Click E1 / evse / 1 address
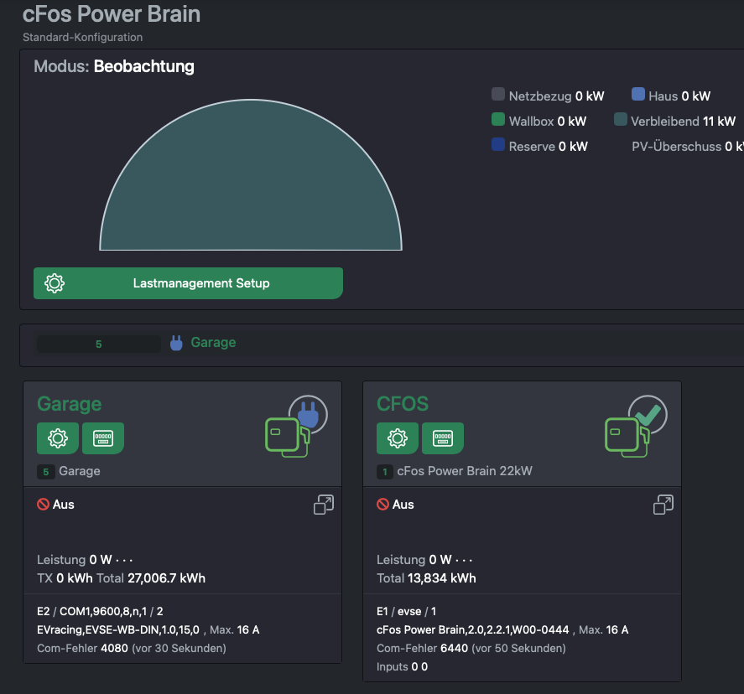744x694 pixels. tap(406, 611)
